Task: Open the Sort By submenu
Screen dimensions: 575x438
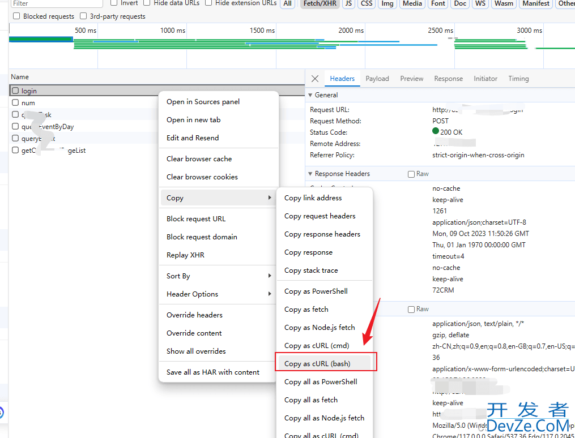Action: (219, 276)
